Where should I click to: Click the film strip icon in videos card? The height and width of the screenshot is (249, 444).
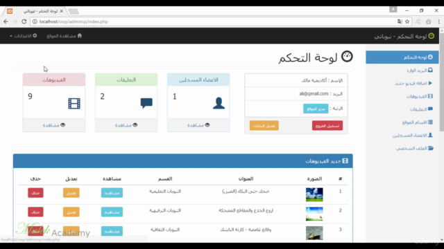pyautogui.click(x=74, y=103)
